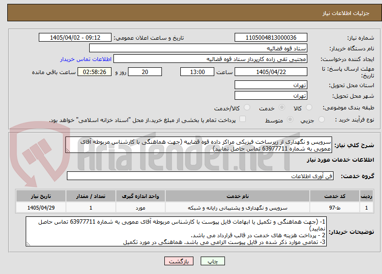The image size is (382, 274).
Task: Click the label شرح کلی نیاز
Action: pos(354,145)
